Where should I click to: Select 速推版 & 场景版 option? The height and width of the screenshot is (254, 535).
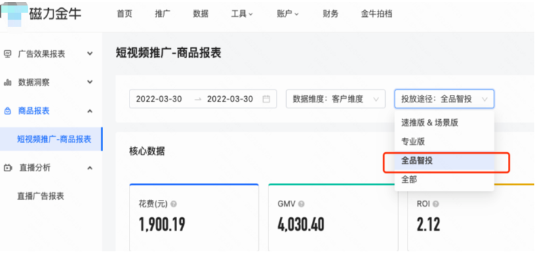[x=444, y=123]
